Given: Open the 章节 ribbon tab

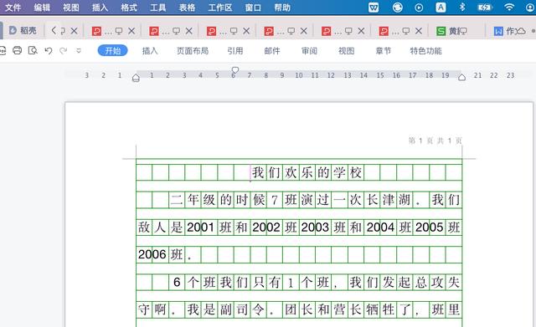Looking at the screenshot, I should [384, 51].
